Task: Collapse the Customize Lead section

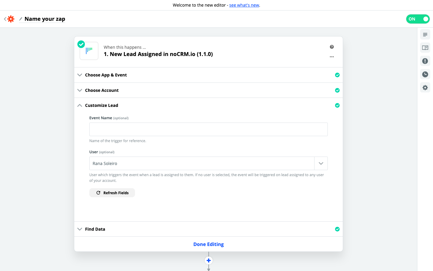Action: pos(101,105)
